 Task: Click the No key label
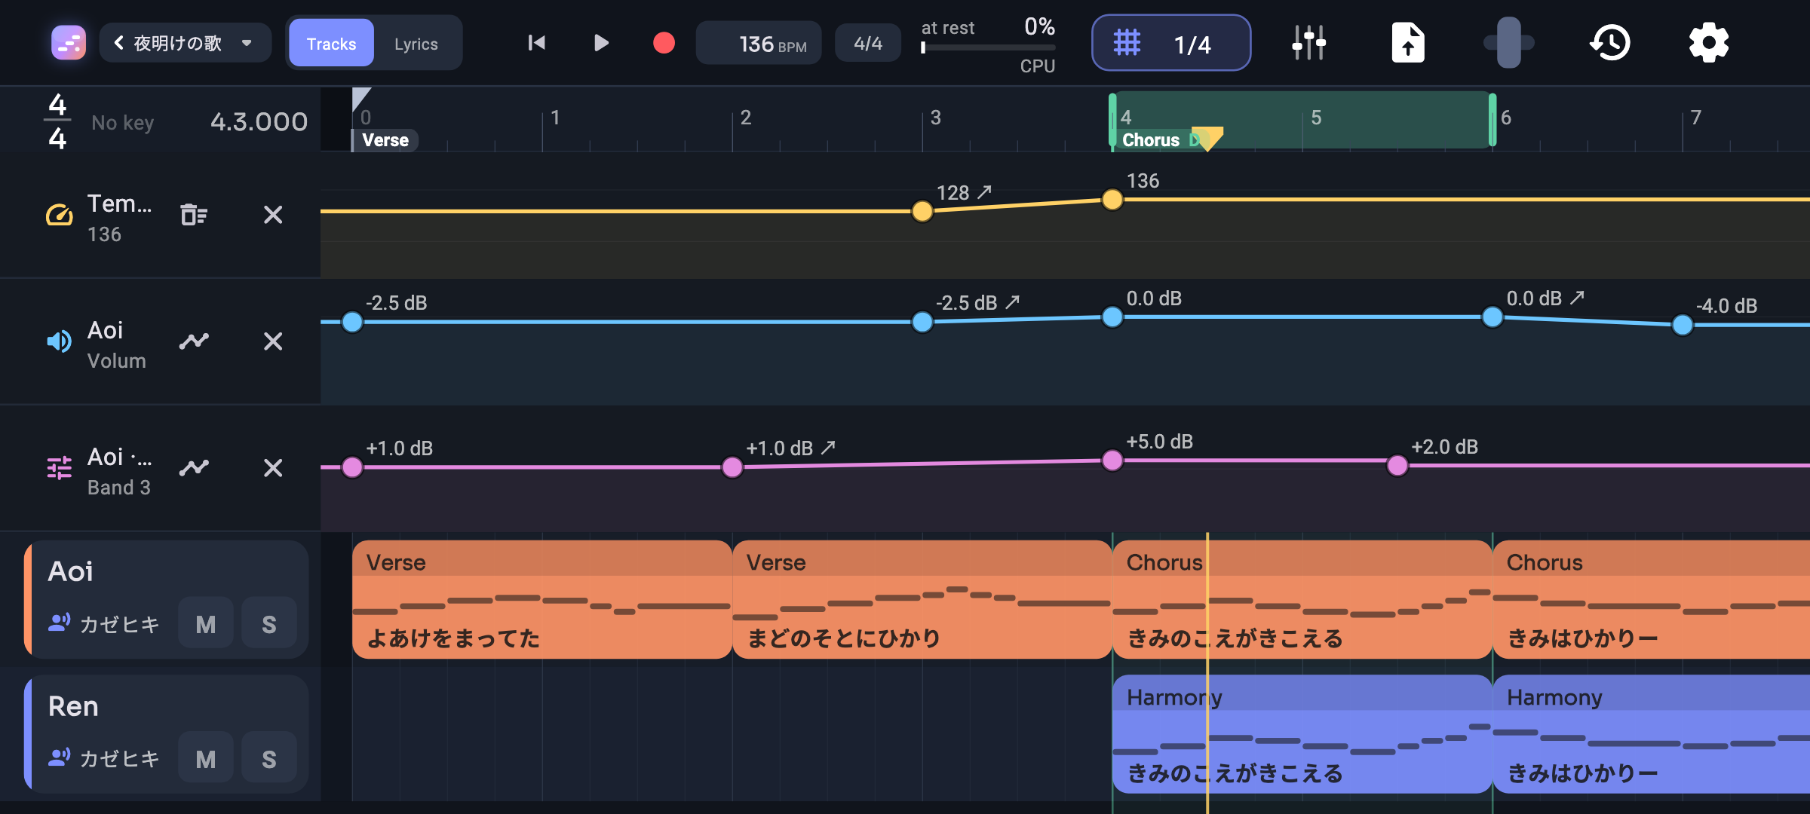(123, 122)
